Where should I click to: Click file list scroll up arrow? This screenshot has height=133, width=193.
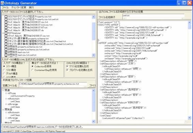coord(94,17)
